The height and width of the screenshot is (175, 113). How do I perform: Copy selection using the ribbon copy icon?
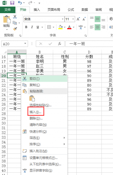point(15,23)
